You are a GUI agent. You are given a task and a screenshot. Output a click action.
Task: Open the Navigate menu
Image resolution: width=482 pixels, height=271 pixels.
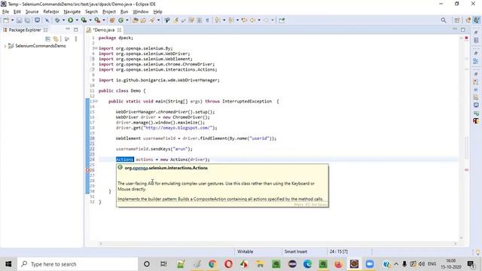pyautogui.click(x=72, y=12)
